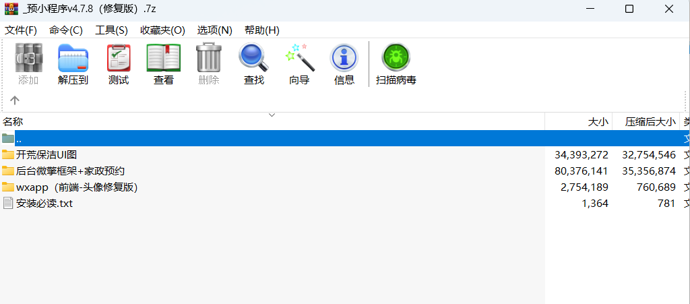Open the 命令(C) menu
Screen dimensions: 690x304
66,30
